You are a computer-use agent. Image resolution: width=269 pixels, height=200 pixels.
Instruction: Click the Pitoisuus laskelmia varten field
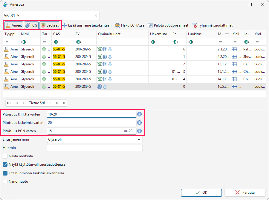point(92,122)
